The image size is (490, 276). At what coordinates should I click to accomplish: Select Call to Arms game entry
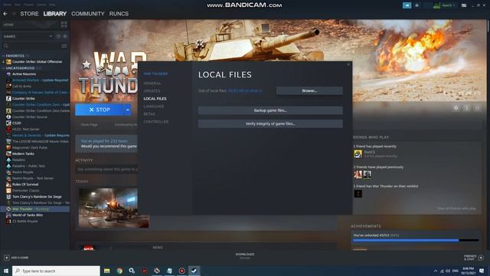(x=22, y=87)
